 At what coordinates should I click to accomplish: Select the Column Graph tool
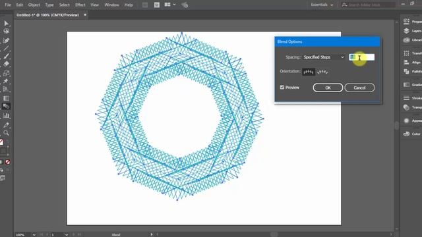pos(6,116)
